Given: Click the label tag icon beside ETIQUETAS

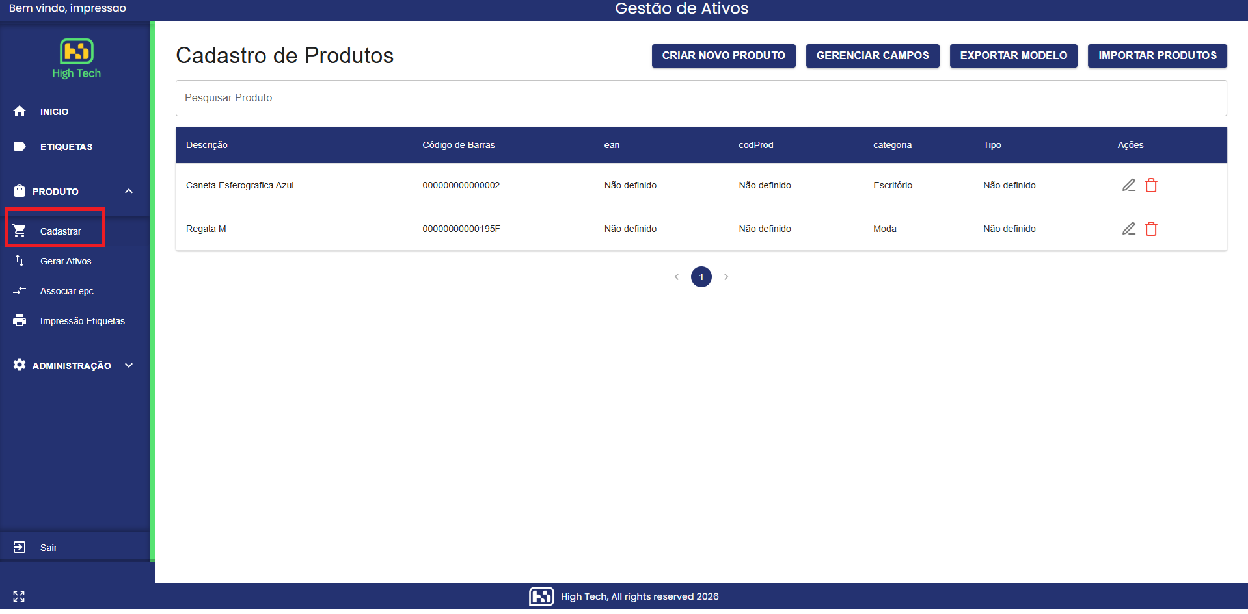Looking at the screenshot, I should click(20, 146).
